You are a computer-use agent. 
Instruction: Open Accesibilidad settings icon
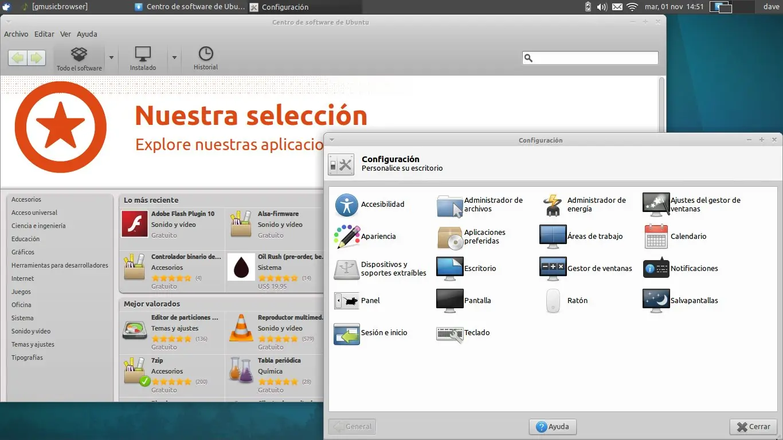[347, 205]
